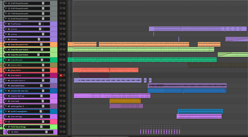This screenshot has width=248, height=137.
Task: Click the speaker icon on saturated-bass track
Action: click(x=9, y=86)
